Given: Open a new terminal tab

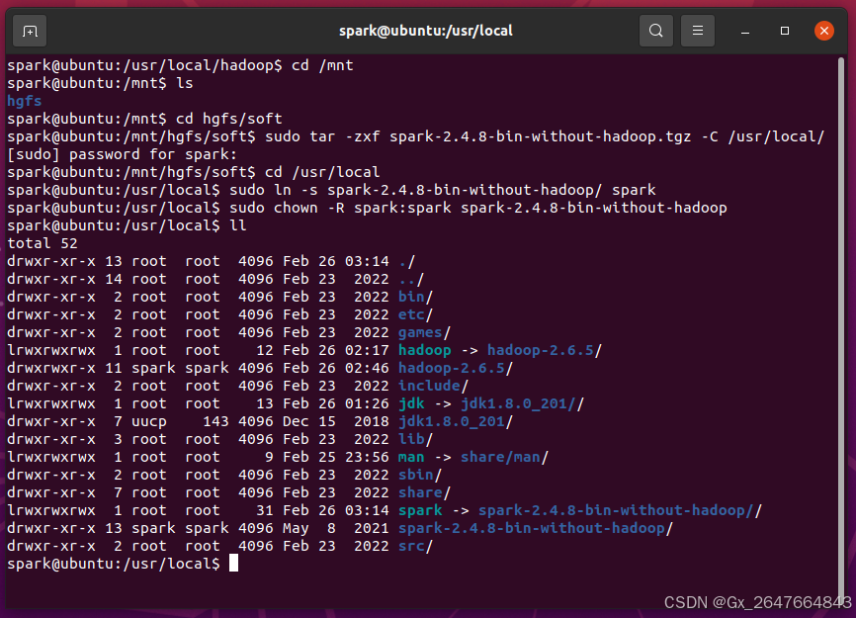Looking at the screenshot, I should coord(30,31).
